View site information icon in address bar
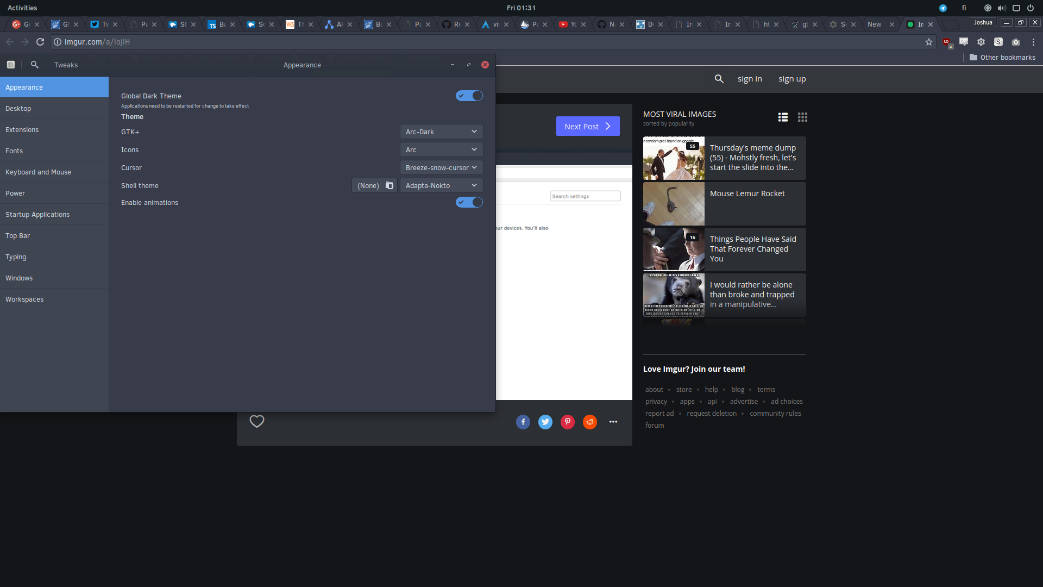 click(58, 42)
